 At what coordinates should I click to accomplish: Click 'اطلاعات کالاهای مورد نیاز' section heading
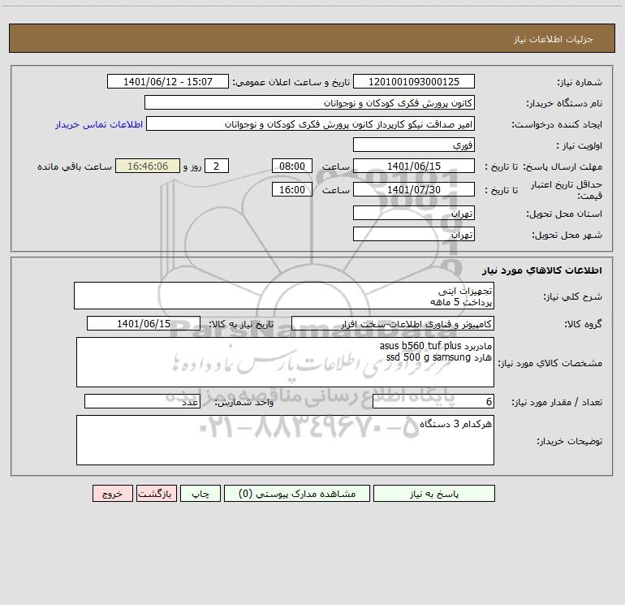[x=541, y=270]
